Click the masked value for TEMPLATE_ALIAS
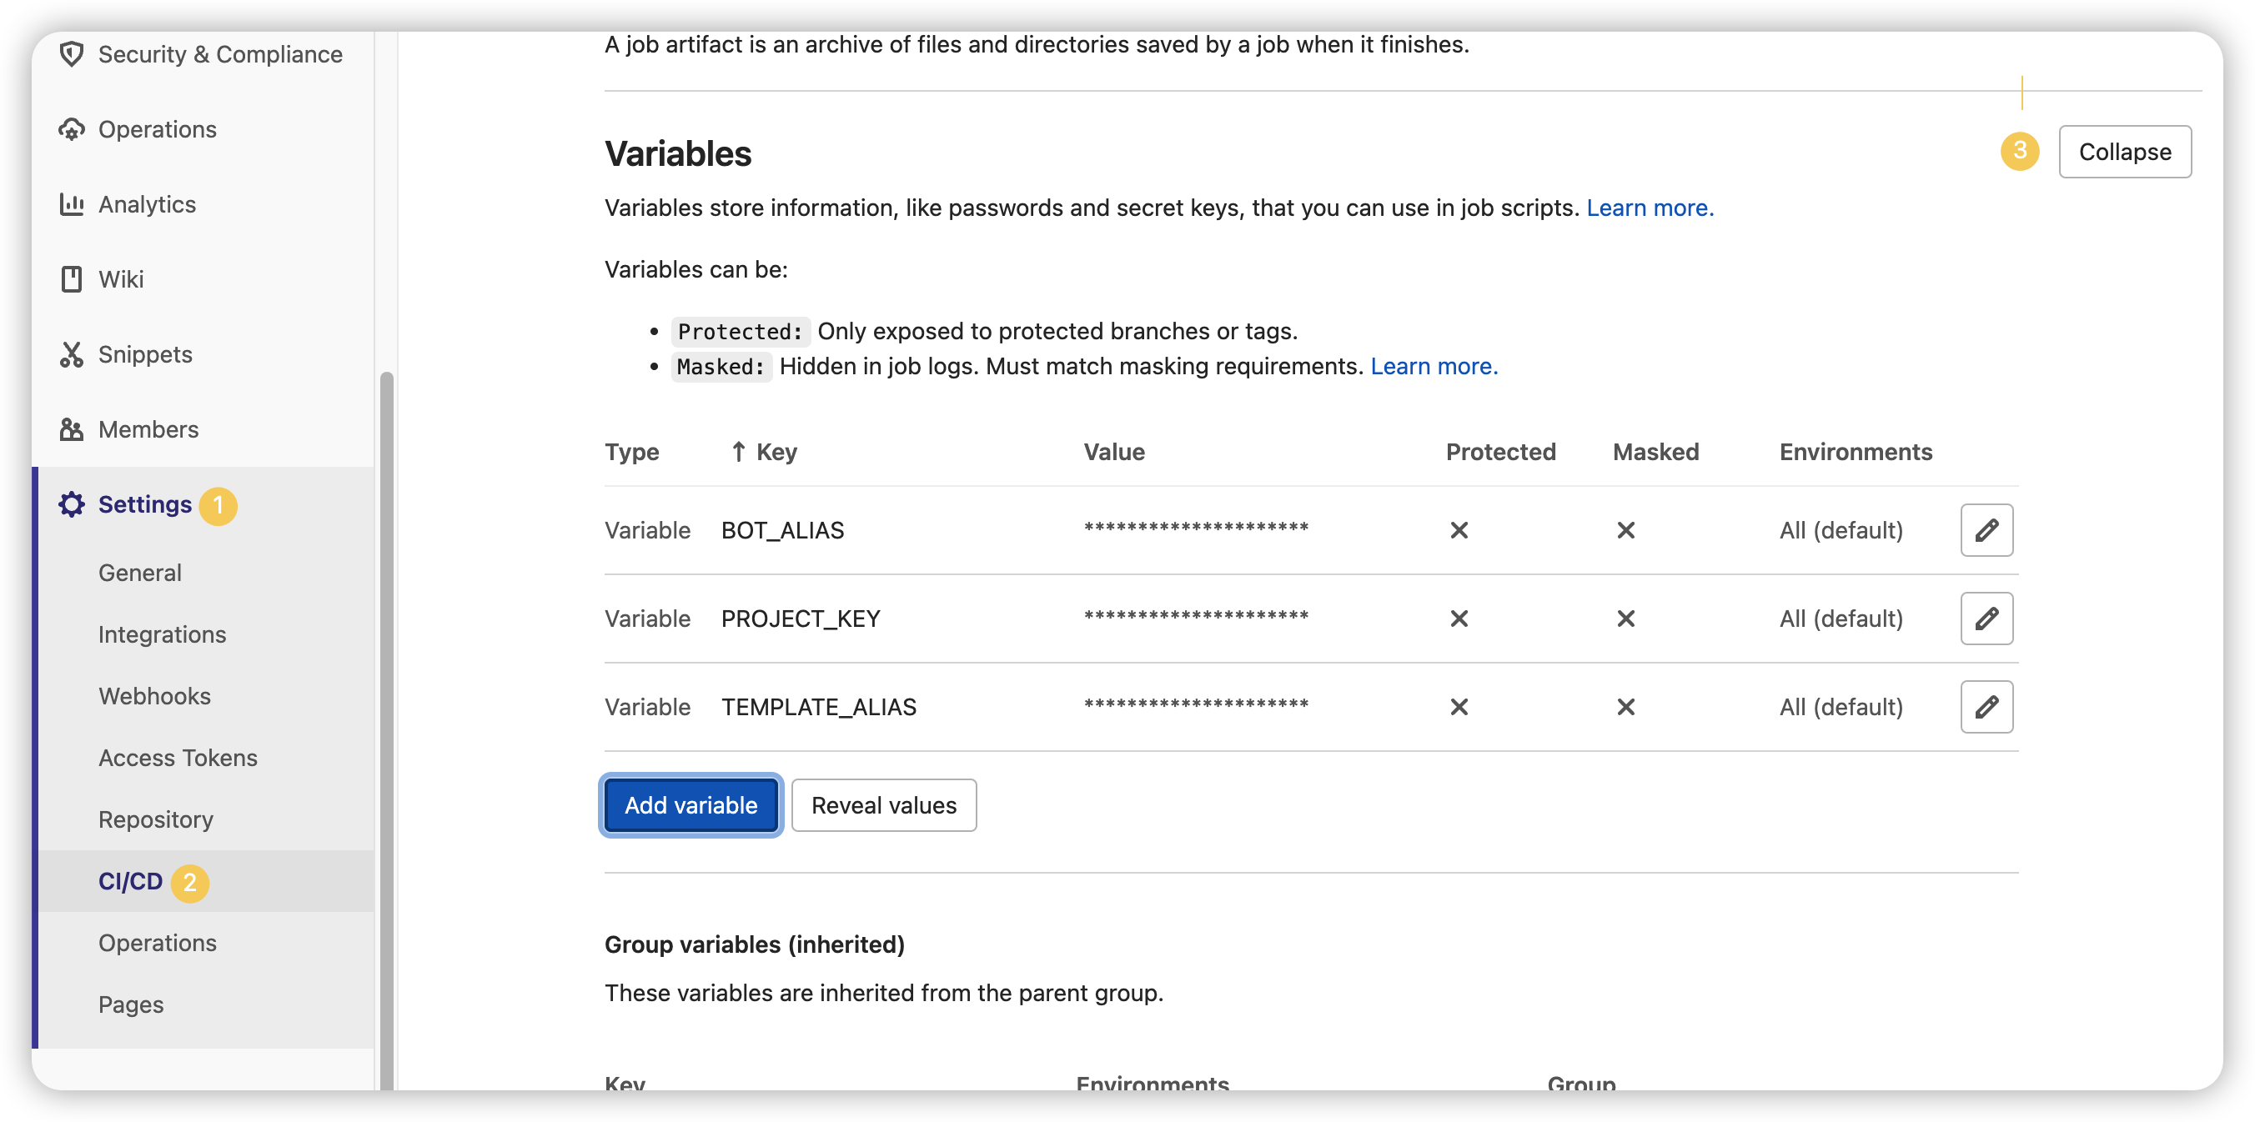This screenshot has height=1122, width=2255. (x=1196, y=704)
